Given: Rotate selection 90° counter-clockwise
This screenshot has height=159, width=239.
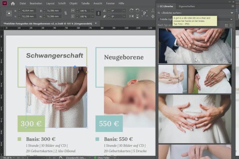Looking at the screenshot, I should click(x=137, y=10).
